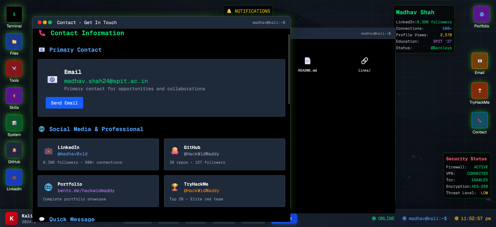Click the Kali start menu logo

click(12, 218)
